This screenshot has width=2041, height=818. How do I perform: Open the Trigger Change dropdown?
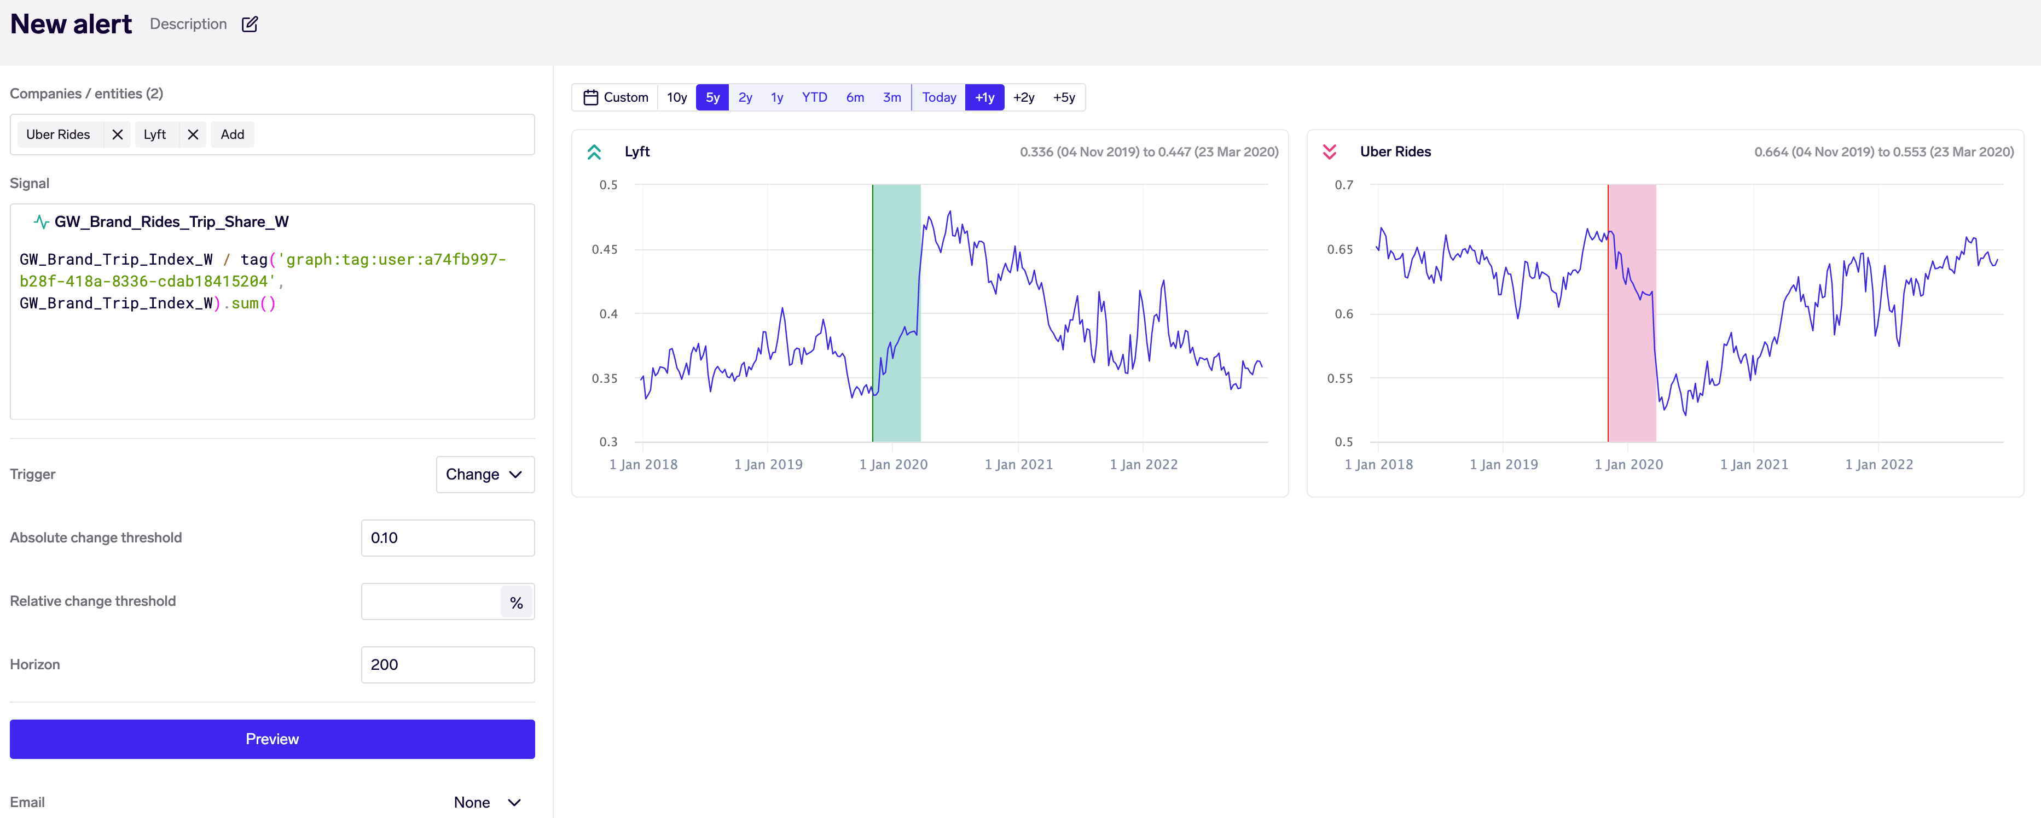point(485,474)
